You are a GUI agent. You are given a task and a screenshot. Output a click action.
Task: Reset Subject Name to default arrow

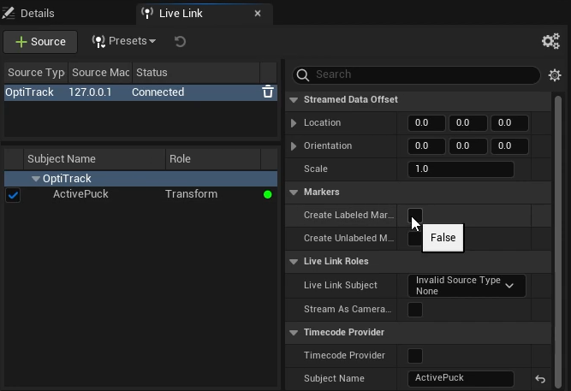click(x=540, y=379)
